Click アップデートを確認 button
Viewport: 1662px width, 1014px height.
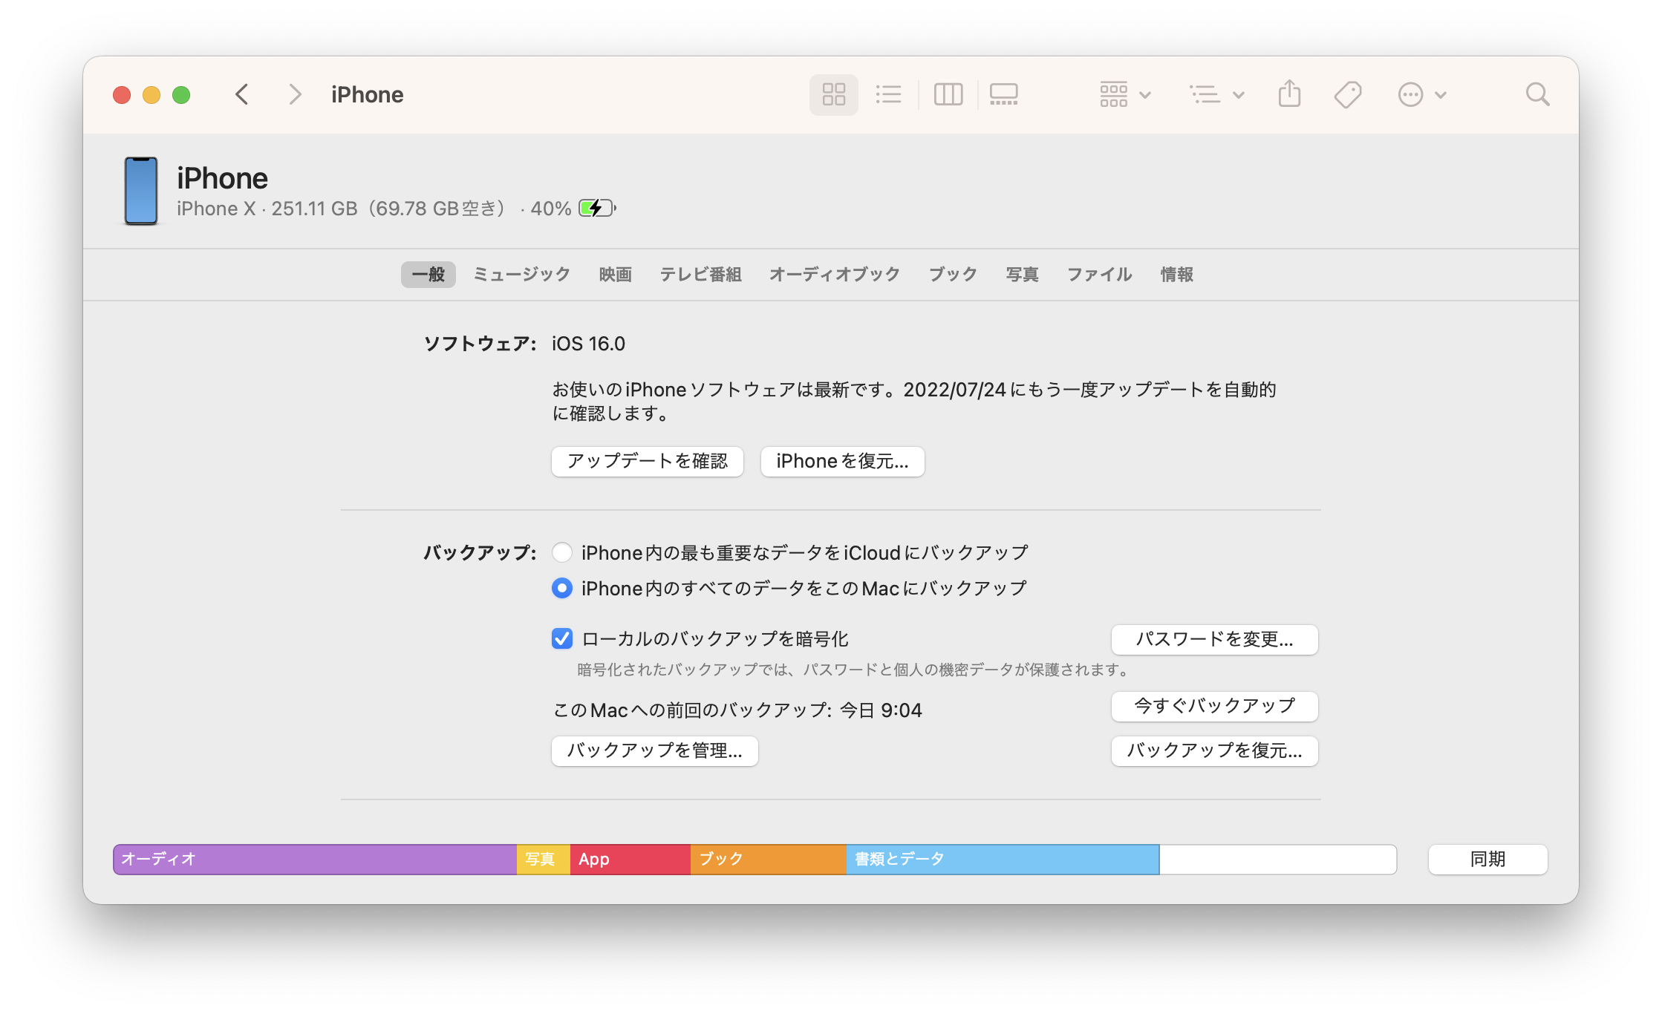click(647, 461)
